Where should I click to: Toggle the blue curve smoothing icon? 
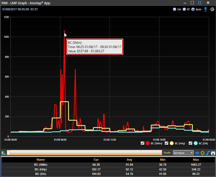pyautogui.click(x=208, y=153)
